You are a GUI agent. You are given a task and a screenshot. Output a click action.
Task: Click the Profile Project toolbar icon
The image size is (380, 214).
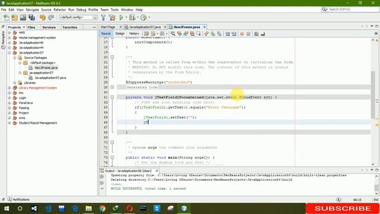pos(144,17)
